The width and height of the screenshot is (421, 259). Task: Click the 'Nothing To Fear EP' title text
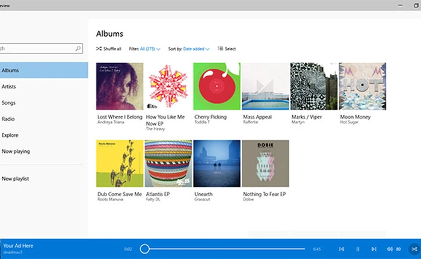click(265, 194)
